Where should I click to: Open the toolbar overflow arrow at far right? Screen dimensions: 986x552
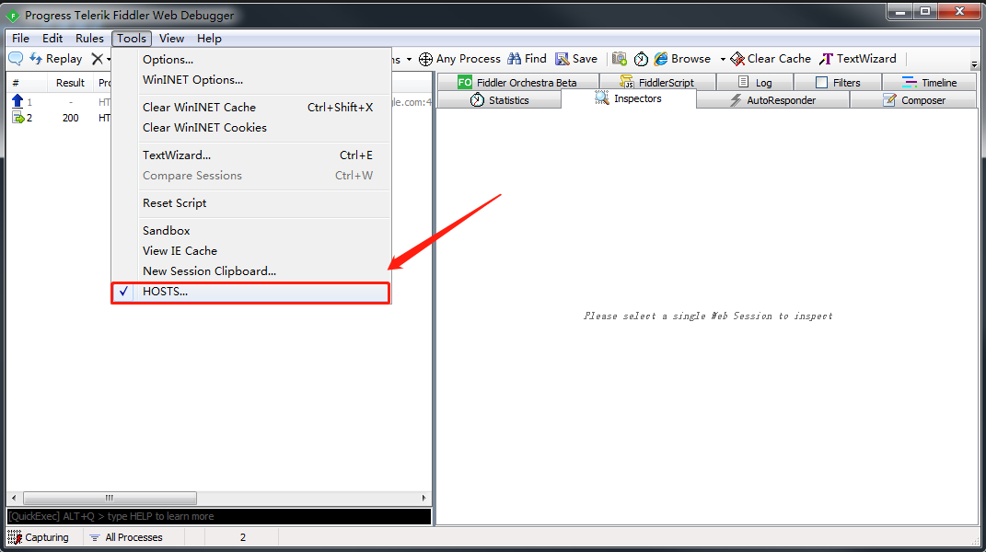(974, 64)
